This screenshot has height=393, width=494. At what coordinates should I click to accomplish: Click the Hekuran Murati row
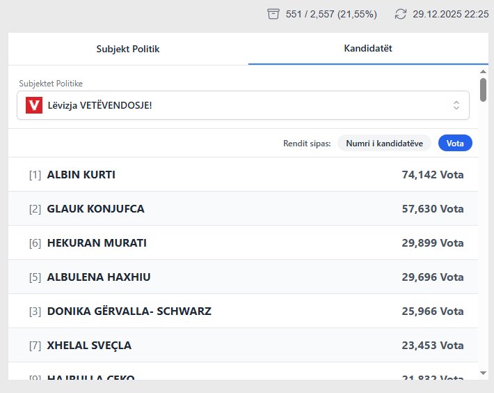click(243, 243)
